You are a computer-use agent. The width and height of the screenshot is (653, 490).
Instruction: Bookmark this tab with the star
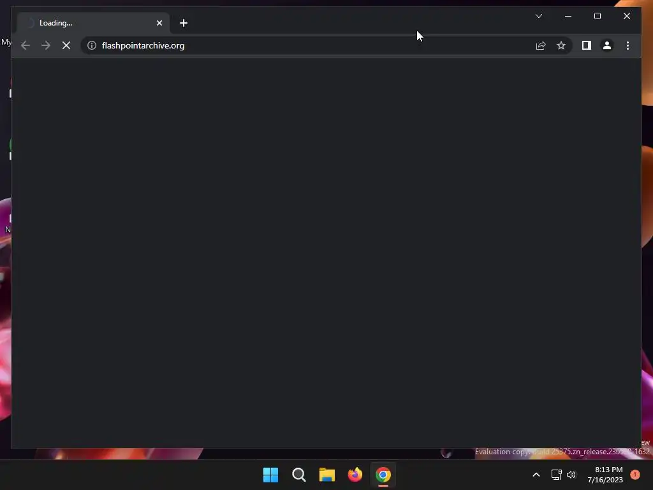[x=561, y=45]
